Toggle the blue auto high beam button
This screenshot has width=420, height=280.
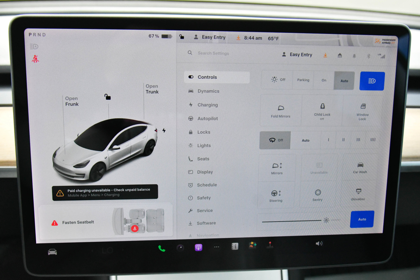tap(372, 81)
